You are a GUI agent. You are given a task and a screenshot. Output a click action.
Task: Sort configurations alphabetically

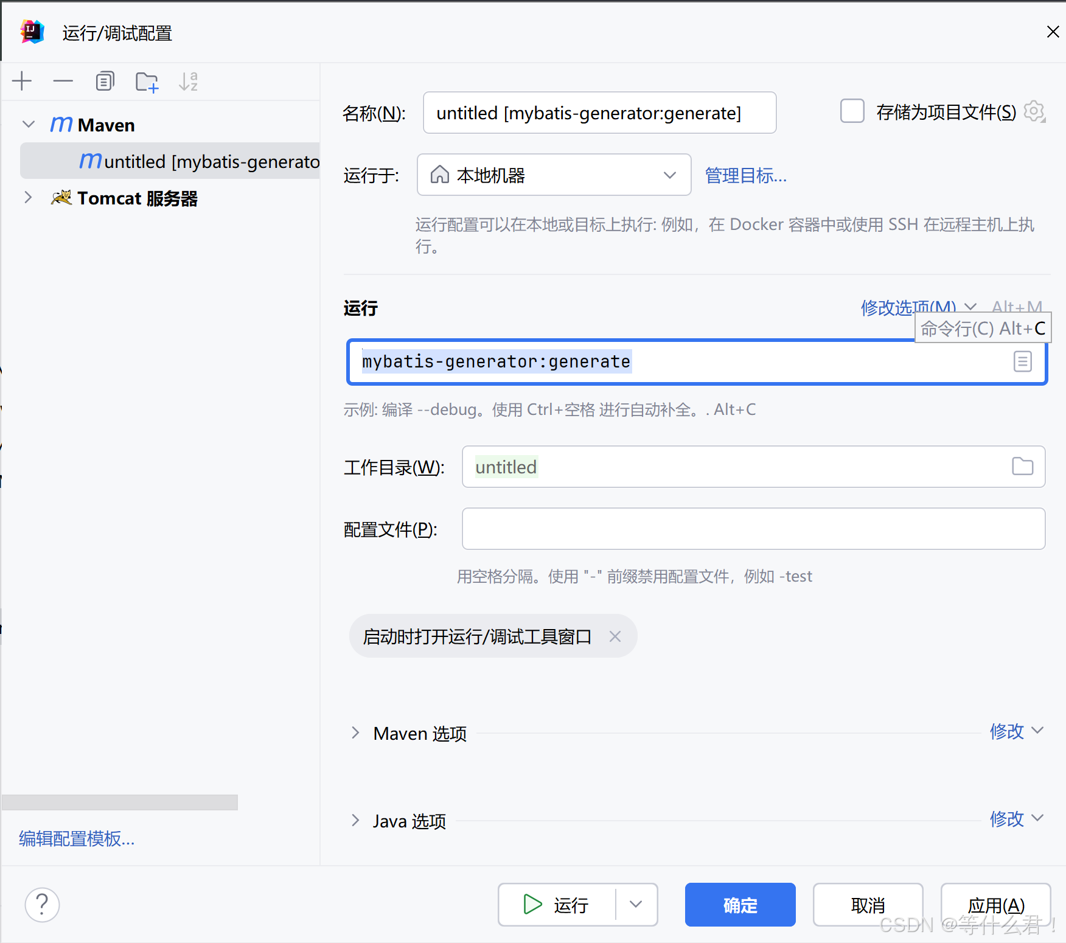click(x=187, y=81)
